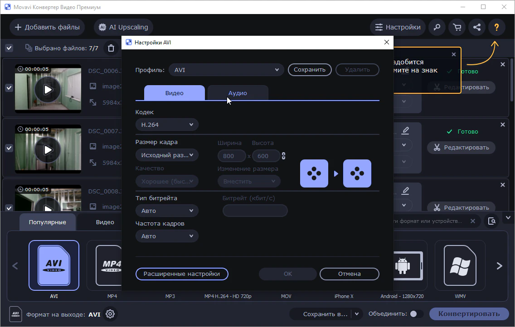The image size is (515, 327).
Task: Click the search magnifier icon in top toolbar
Action: coord(437,27)
